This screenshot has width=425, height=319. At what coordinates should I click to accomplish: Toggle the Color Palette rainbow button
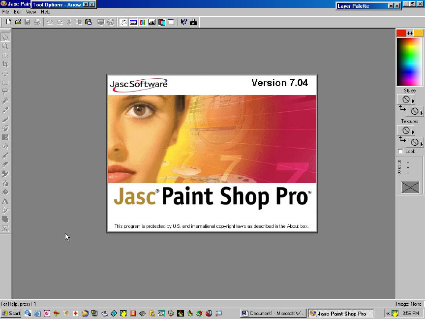point(142,22)
